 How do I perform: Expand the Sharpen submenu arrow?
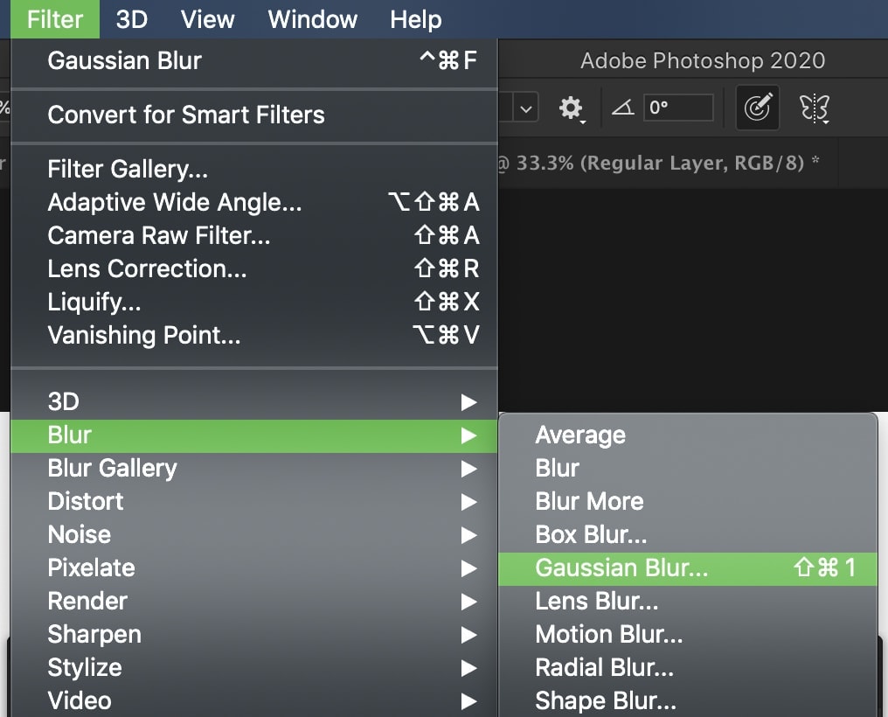[468, 635]
